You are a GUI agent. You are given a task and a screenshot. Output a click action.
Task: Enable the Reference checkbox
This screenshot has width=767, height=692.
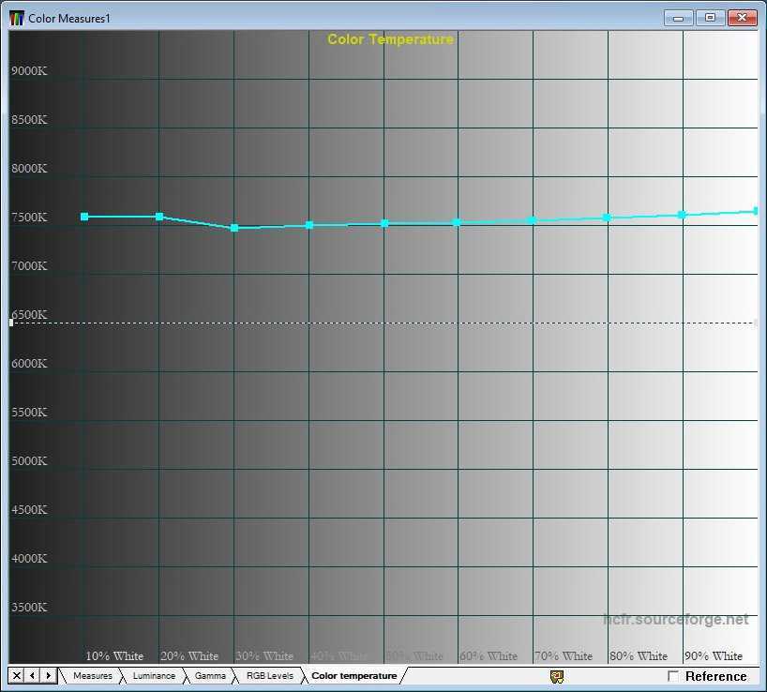(x=673, y=676)
